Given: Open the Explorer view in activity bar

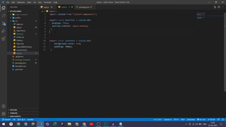Looking at the screenshot, I should 4,8.
